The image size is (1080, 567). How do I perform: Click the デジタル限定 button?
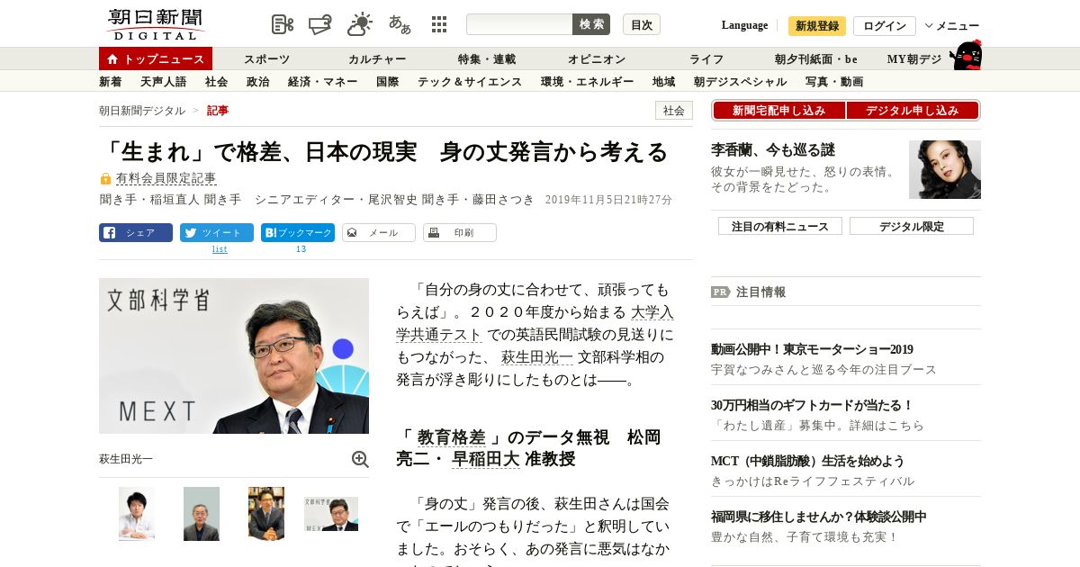tap(912, 226)
